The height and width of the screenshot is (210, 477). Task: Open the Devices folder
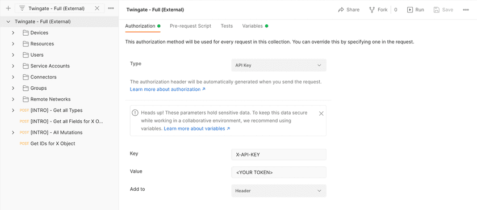(x=39, y=32)
